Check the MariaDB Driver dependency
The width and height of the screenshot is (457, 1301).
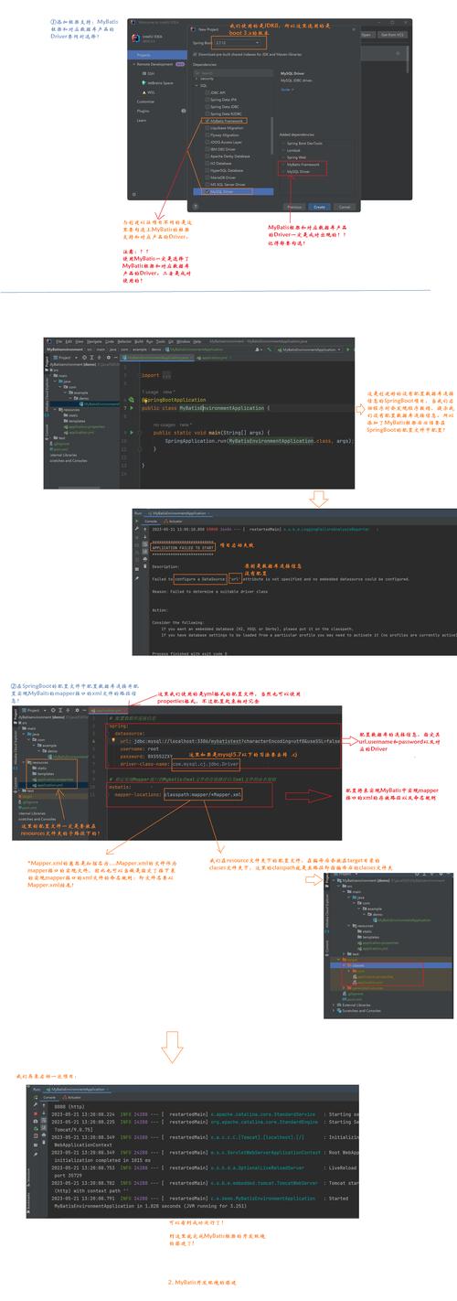[207, 177]
